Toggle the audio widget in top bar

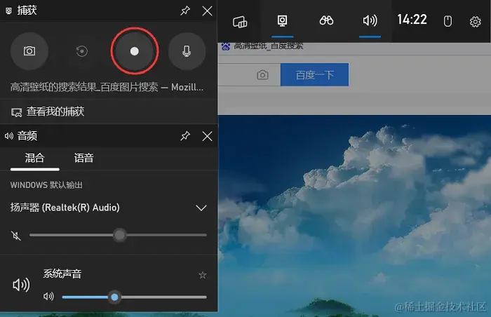[370, 21]
